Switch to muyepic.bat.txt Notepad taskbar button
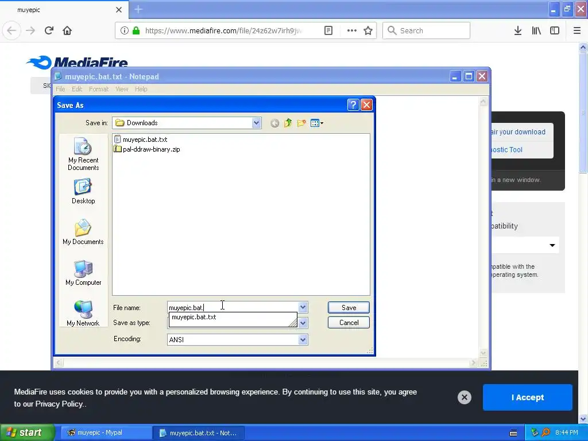The width and height of the screenshot is (588, 441). pyautogui.click(x=199, y=433)
